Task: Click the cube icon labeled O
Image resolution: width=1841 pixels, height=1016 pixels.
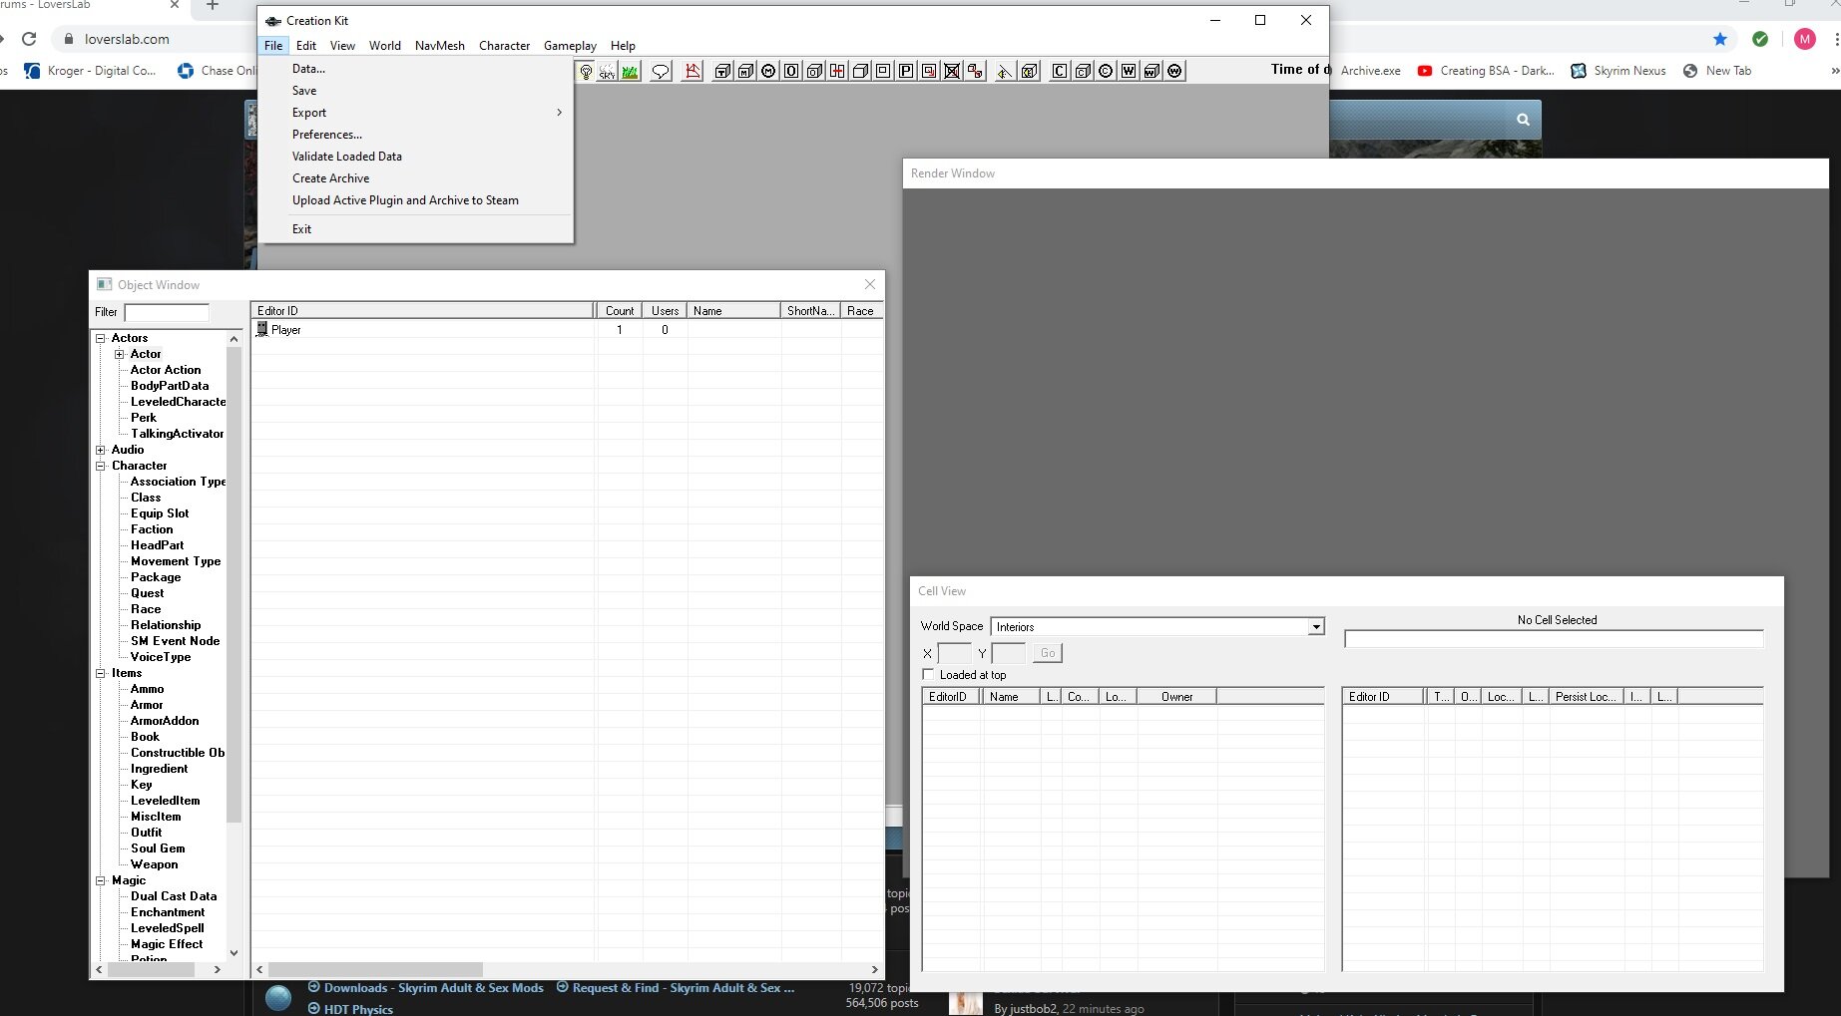Action: pyautogui.click(x=814, y=71)
